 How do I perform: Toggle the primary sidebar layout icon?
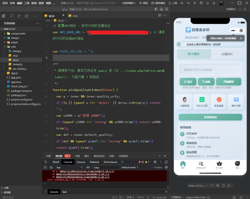[156, 9]
